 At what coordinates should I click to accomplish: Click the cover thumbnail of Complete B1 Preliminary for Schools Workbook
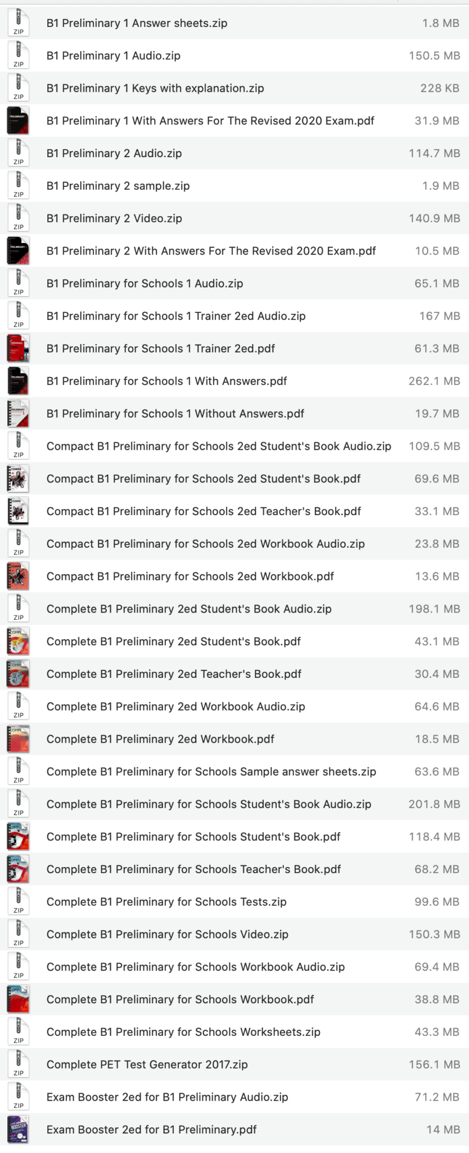[17, 999]
